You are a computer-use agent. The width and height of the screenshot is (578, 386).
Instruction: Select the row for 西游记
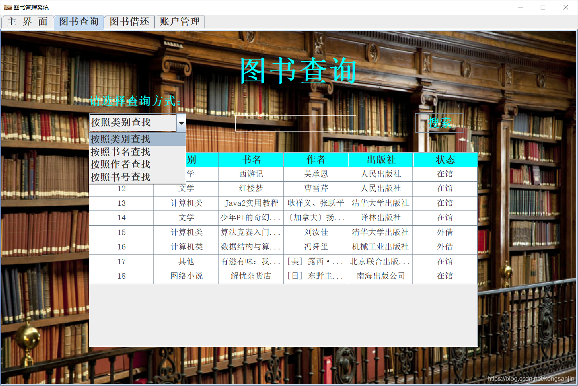coord(251,174)
